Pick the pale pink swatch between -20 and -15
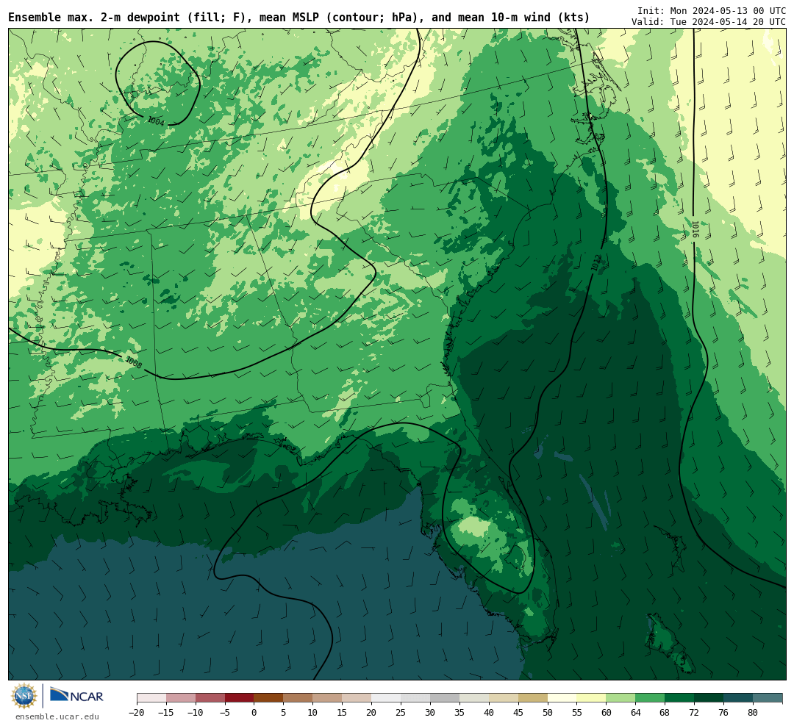This screenshot has height=726, width=794. point(151,698)
